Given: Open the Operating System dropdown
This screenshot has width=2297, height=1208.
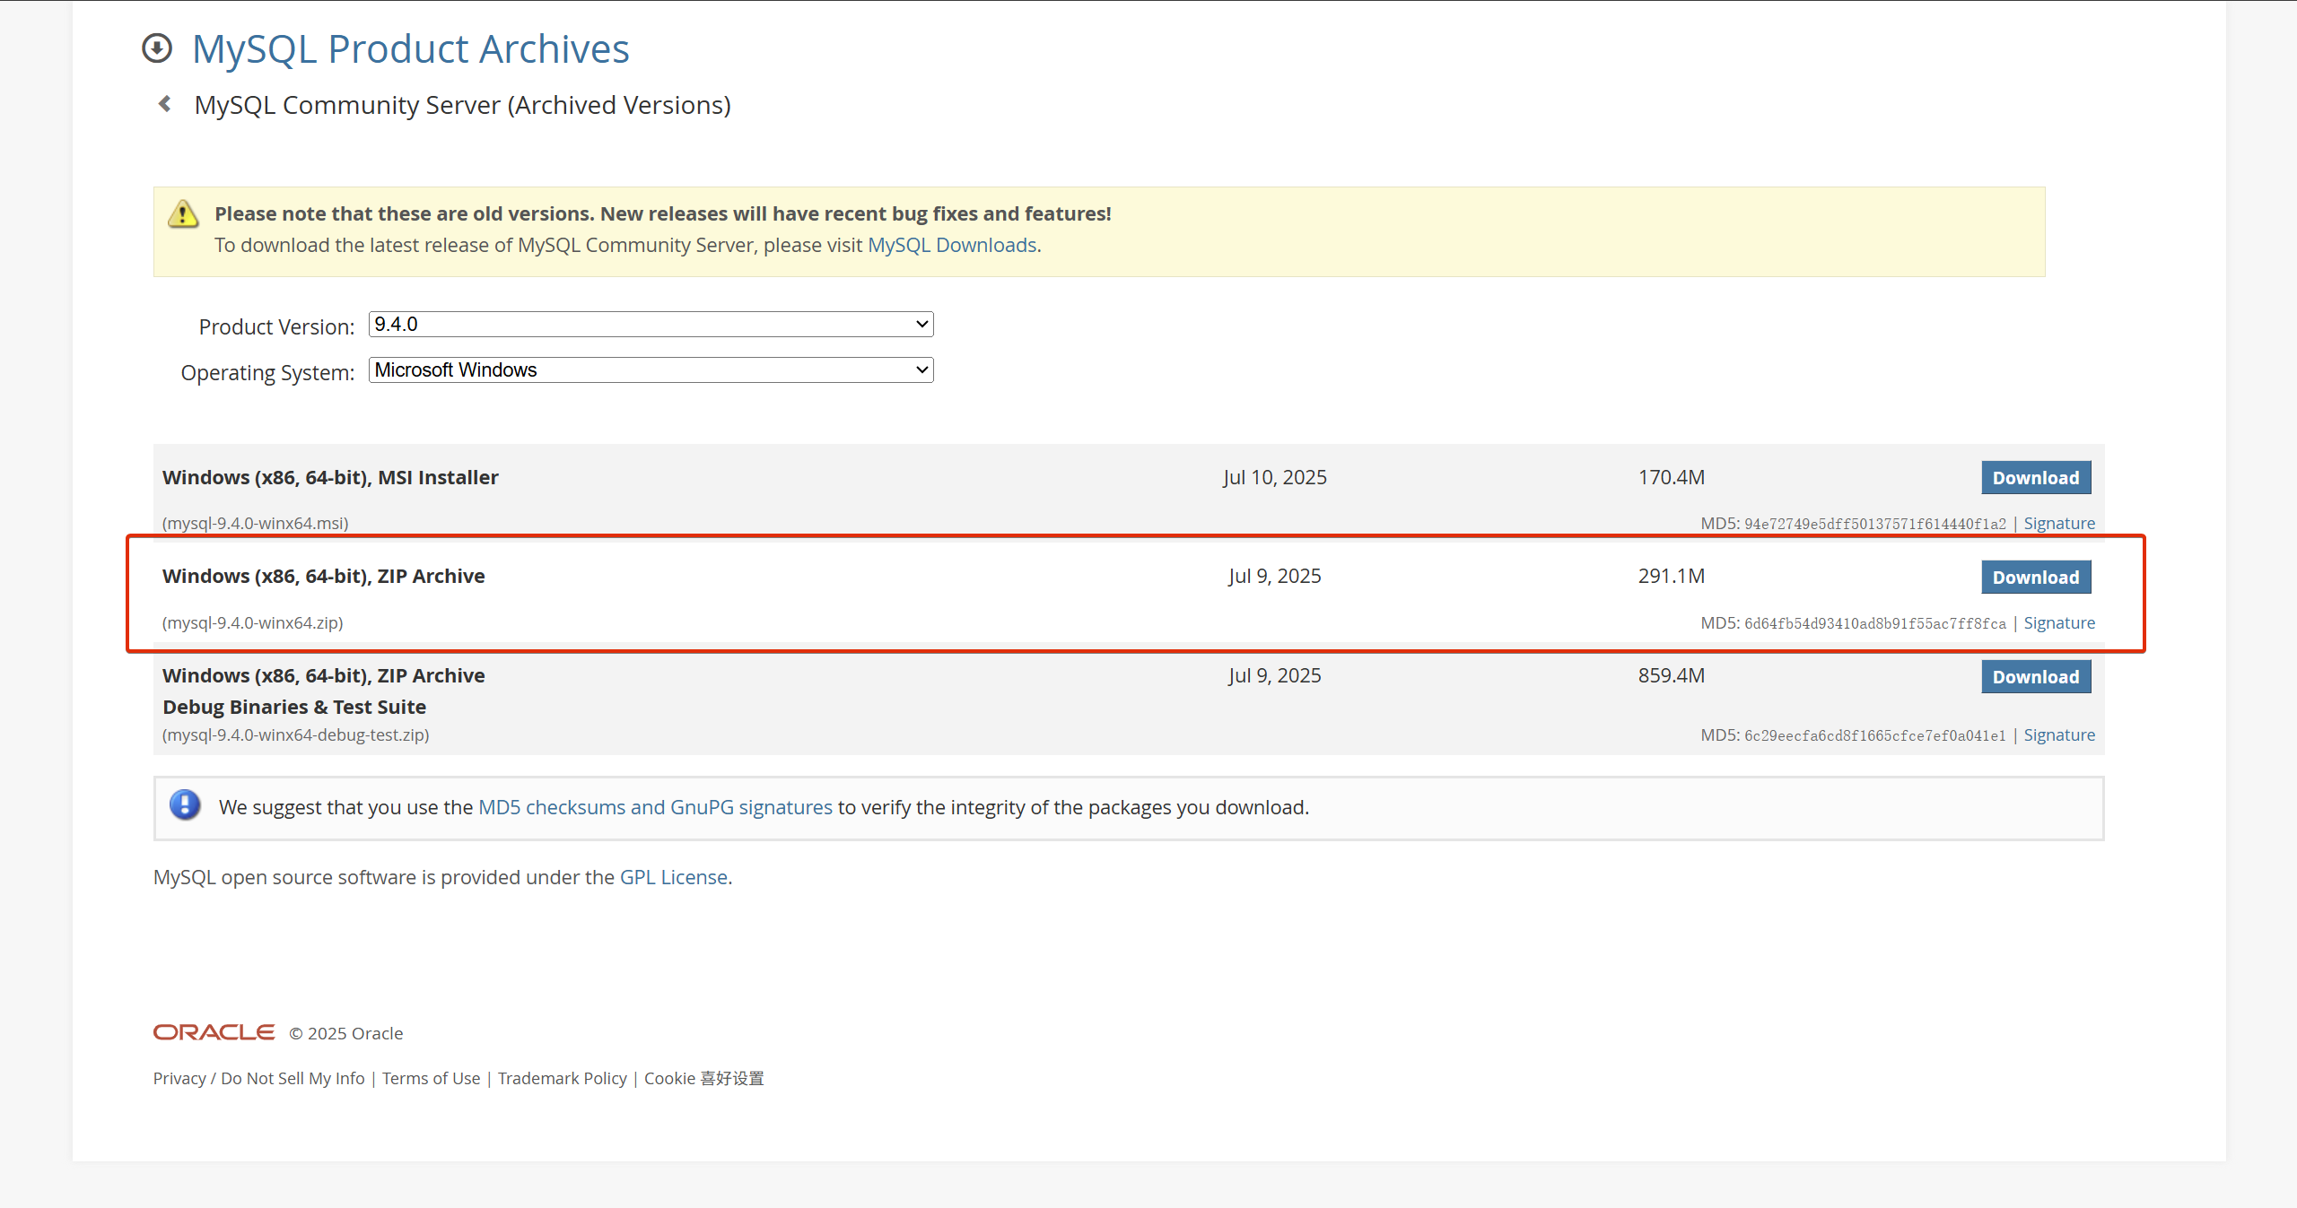Looking at the screenshot, I should pyautogui.click(x=651, y=370).
